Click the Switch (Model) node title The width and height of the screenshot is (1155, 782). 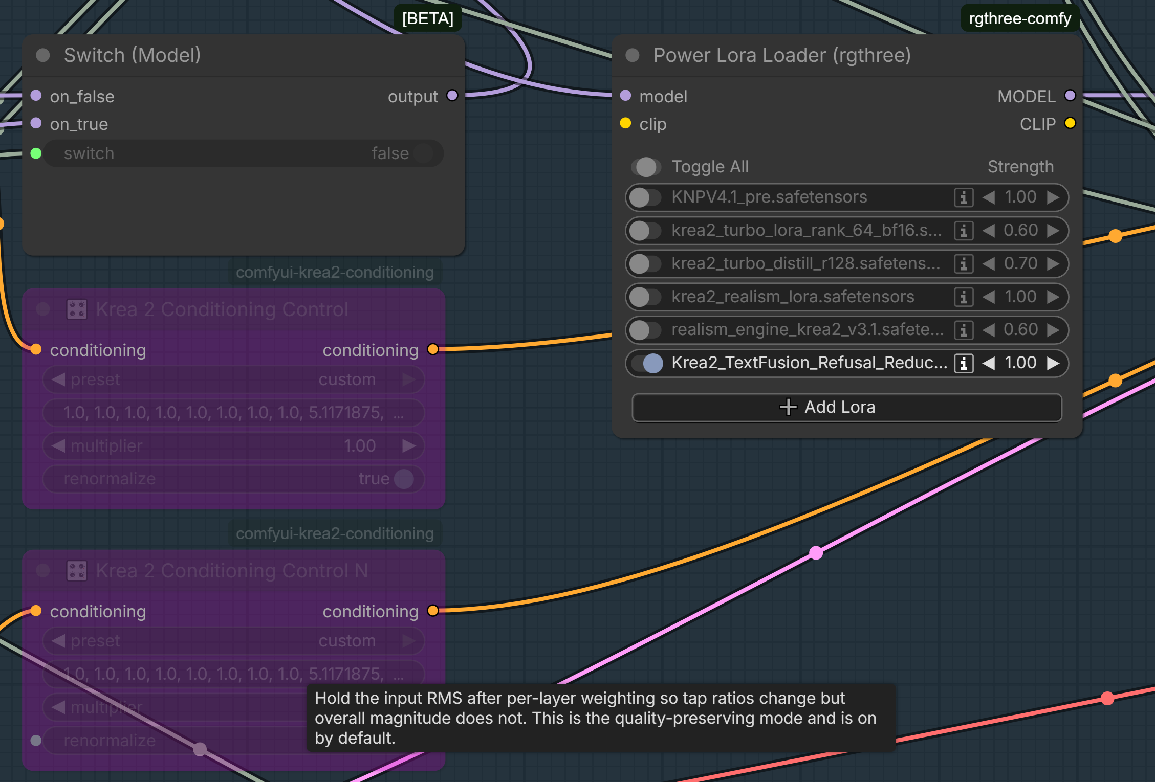coord(132,55)
